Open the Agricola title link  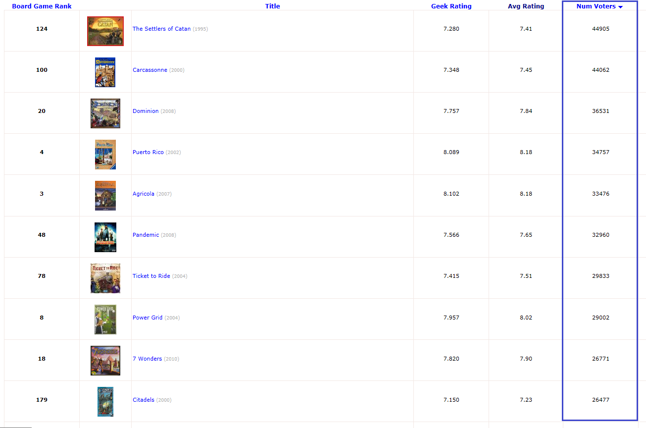point(144,194)
